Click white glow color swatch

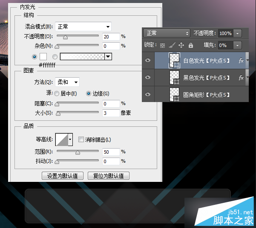pyautogui.click(x=43, y=57)
